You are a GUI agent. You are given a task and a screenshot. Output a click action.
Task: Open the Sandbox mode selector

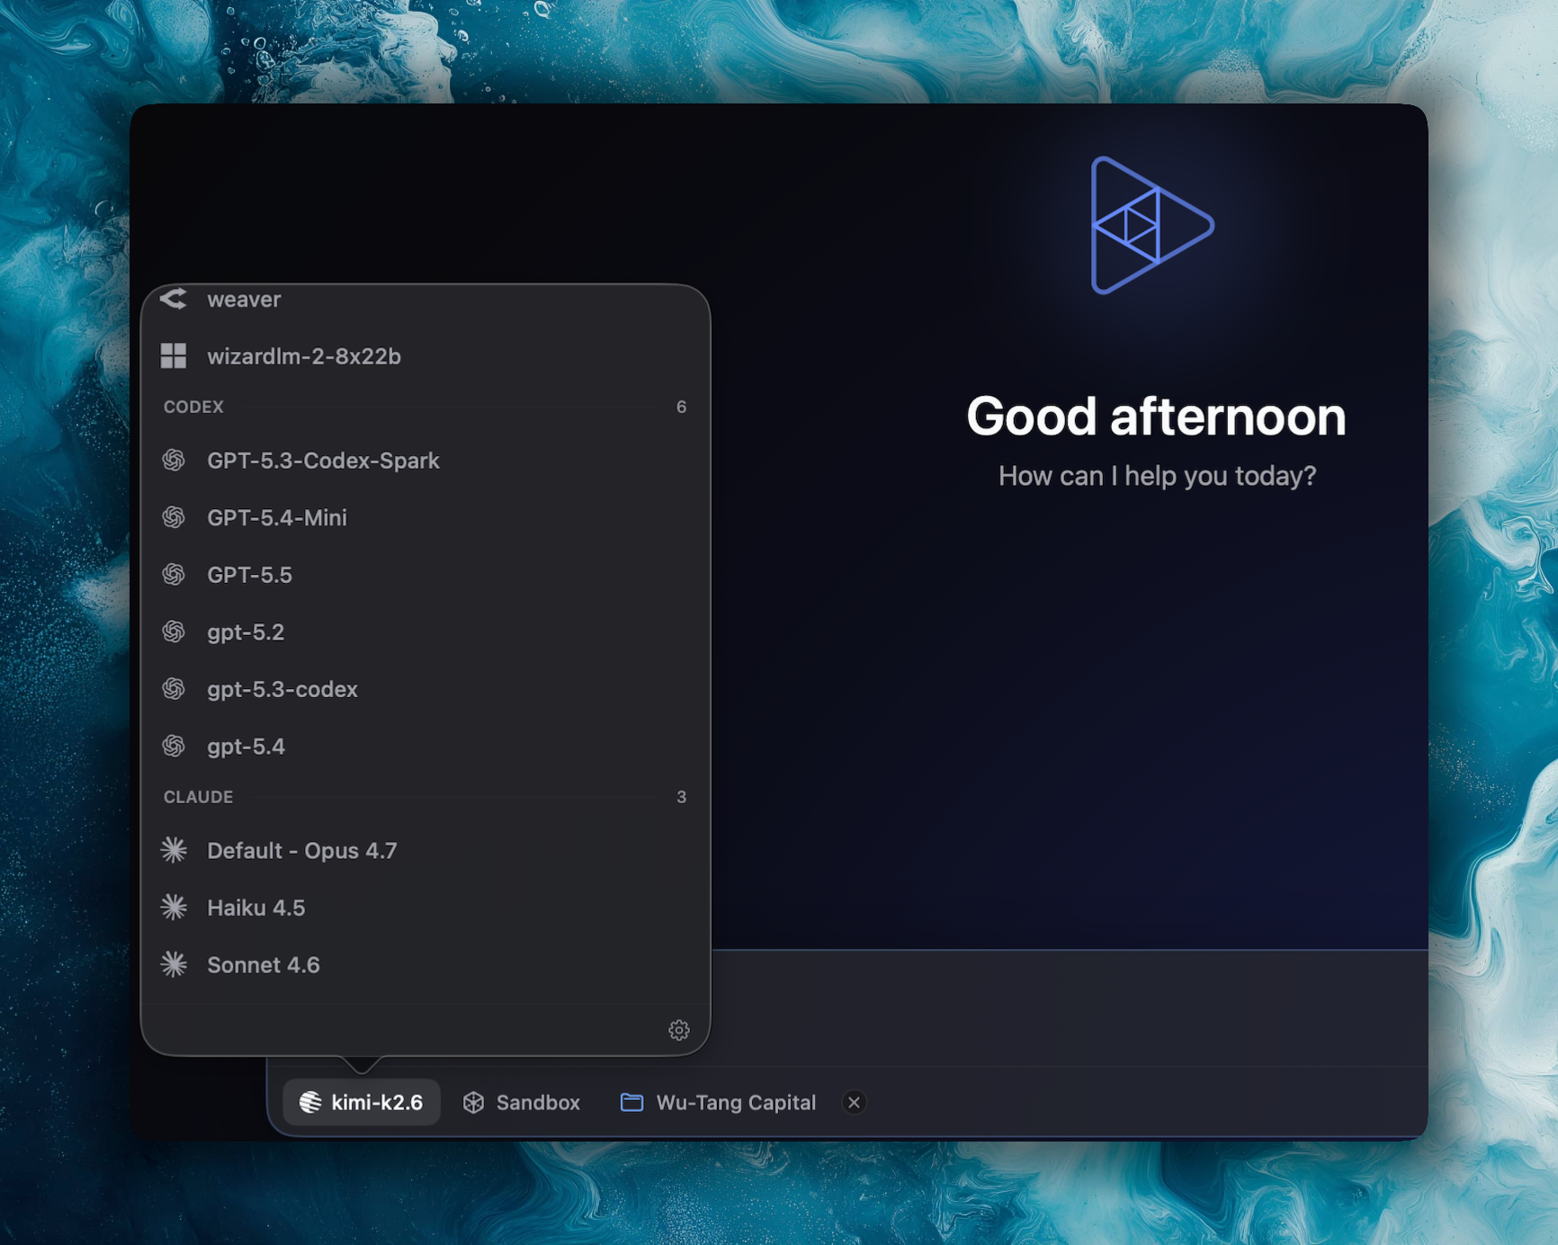tap(522, 1103)
